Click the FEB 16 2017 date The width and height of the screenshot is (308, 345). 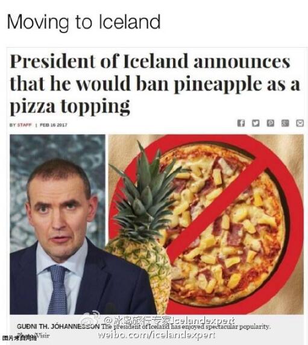click(54, 125)
